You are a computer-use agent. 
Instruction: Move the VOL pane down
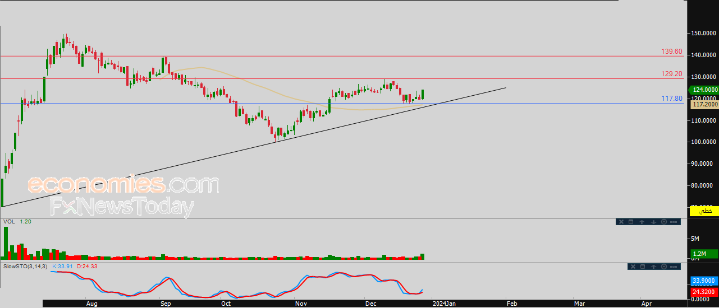click(x=653, y=222)
